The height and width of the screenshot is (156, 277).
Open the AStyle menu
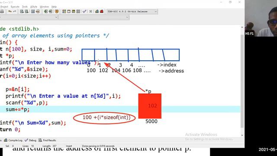[34, 7]
